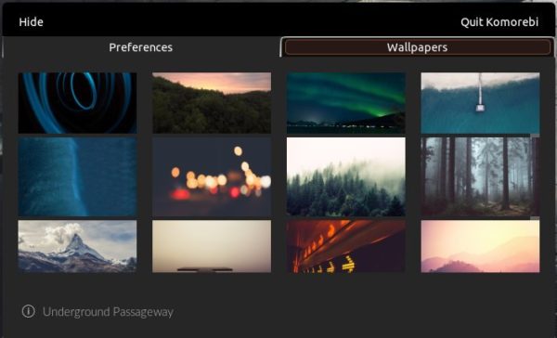The height and width of the screenshot is (338, 557).
Task: Select the snowy mountain peak wallpaper
Action: tap(77, 246)
